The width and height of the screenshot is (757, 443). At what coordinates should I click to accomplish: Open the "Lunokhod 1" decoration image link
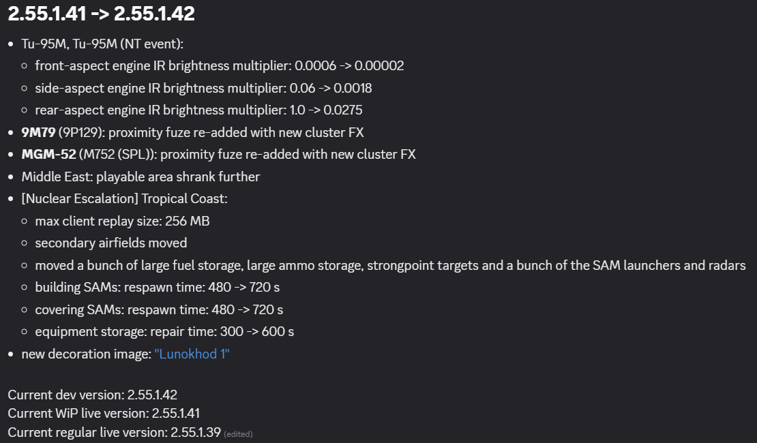point(192,354)
